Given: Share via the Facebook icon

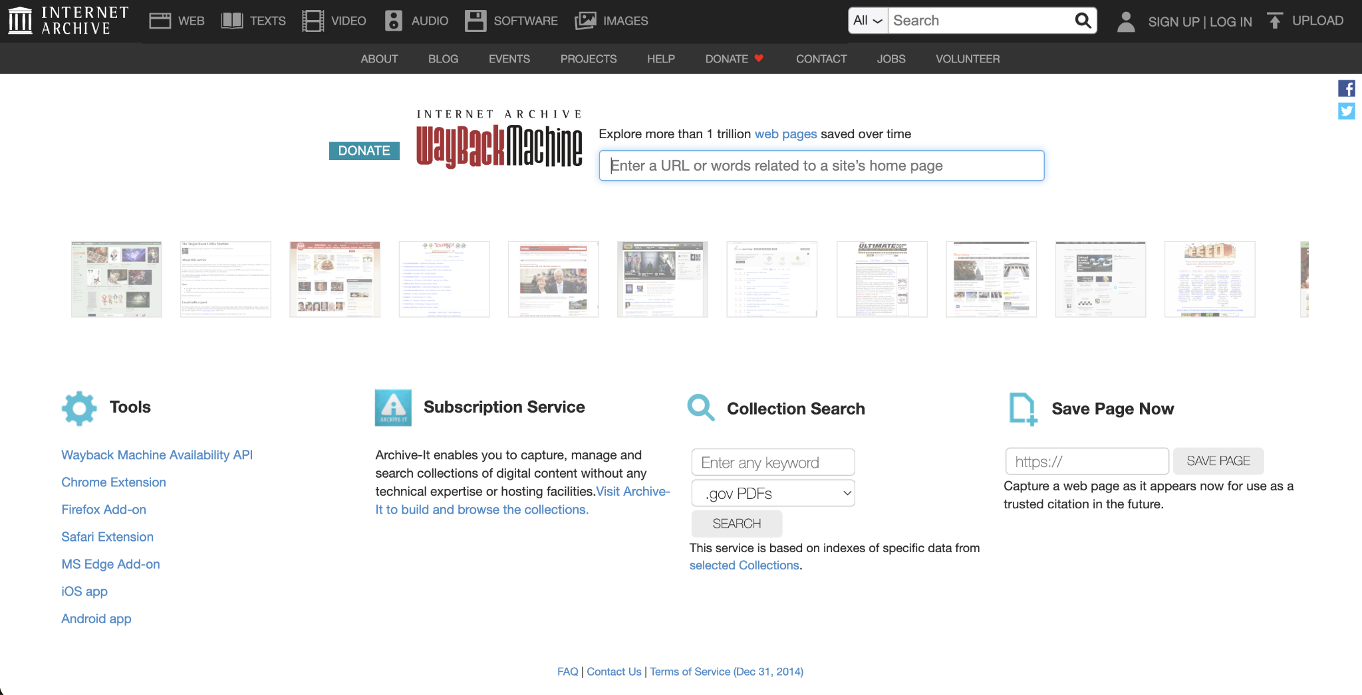Looking at the screenshot, I should coord(1347,88).
